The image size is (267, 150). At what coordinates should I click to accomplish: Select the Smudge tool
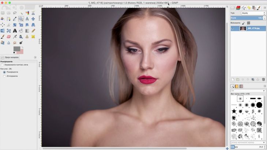(15, 43)
